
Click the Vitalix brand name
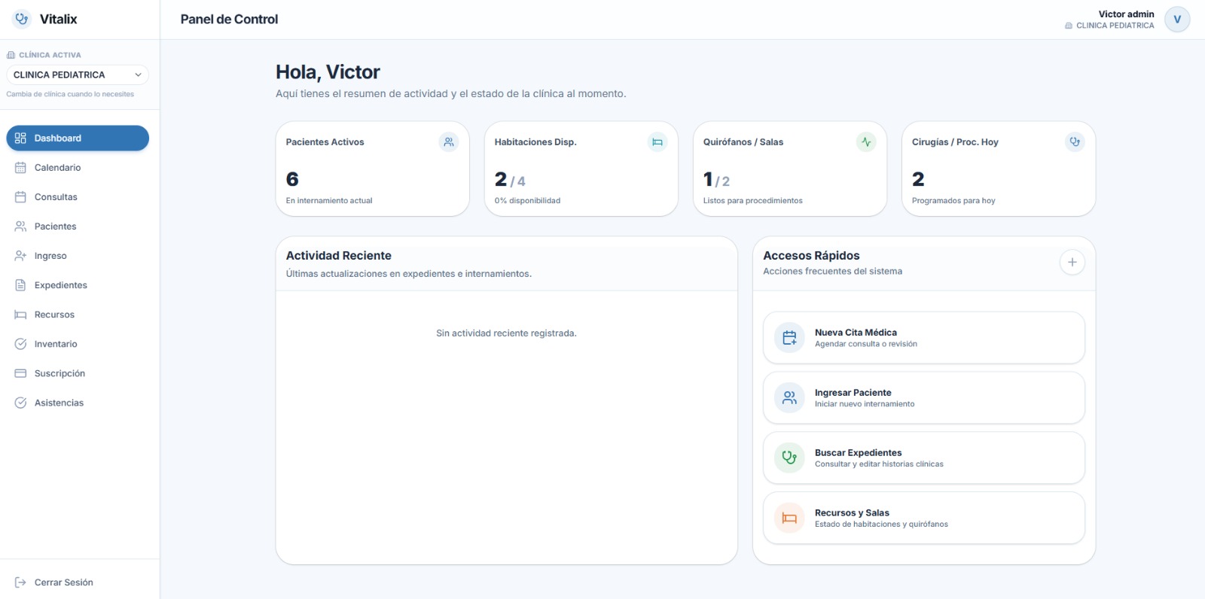[58, 19]
